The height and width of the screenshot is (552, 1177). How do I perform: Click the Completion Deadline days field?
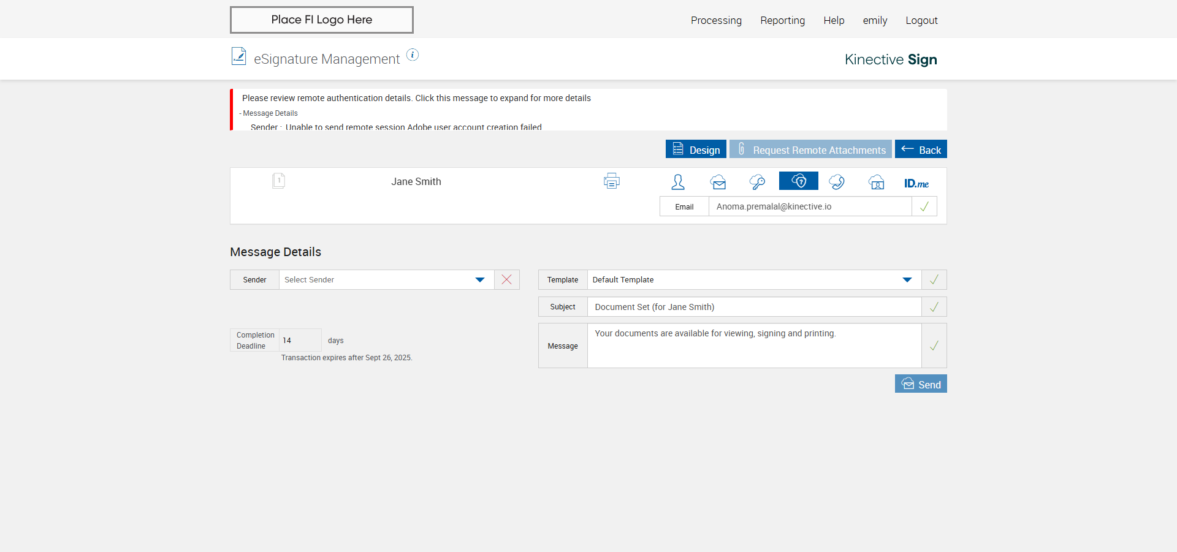300,340
